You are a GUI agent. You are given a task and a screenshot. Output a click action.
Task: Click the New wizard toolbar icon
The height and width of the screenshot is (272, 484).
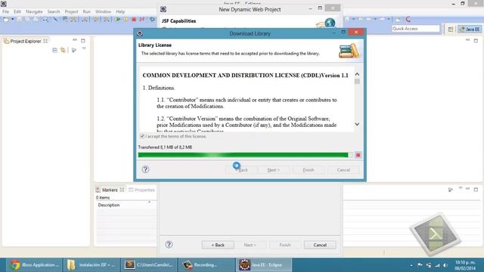point(6,20)
